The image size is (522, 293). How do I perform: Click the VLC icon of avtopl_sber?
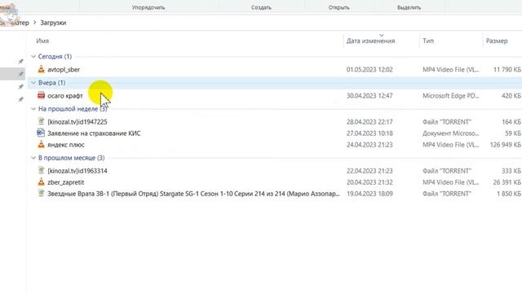pyautogui.click(x=41, y=69)
